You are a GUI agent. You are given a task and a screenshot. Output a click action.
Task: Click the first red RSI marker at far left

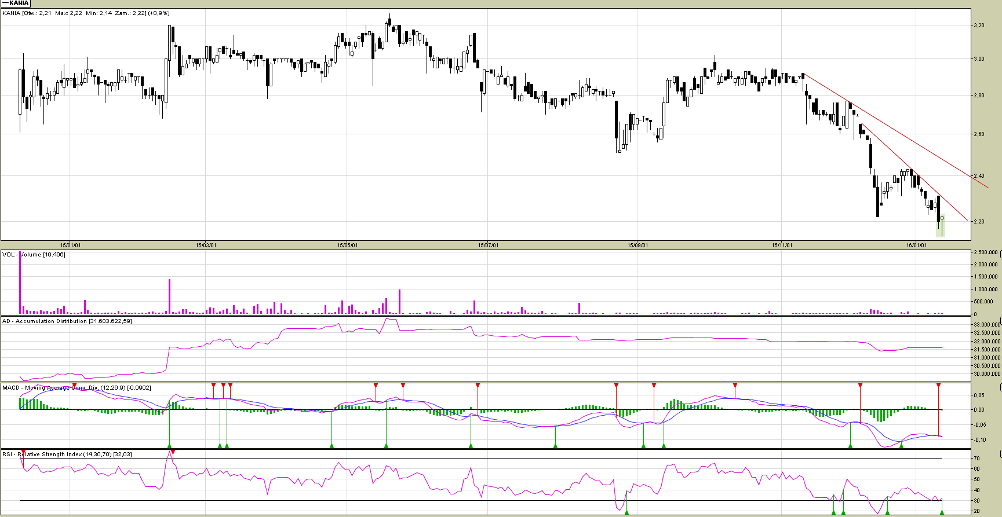[23, 452]
